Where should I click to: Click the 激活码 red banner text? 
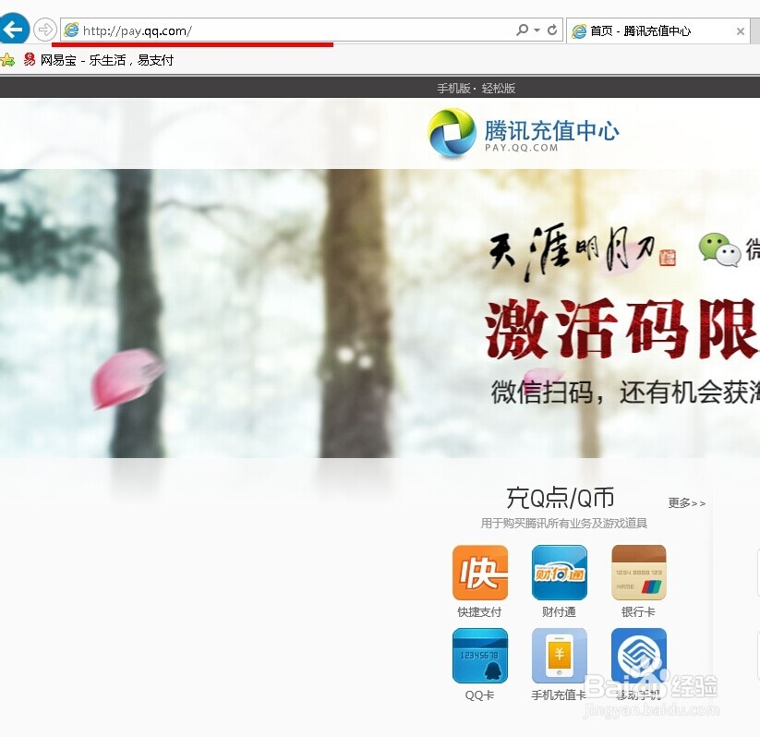pos(621,329)
